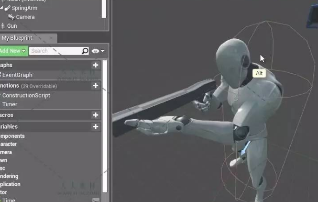Click the search magnifier icon
Viewport: 318px width, 202px height.
85,51
